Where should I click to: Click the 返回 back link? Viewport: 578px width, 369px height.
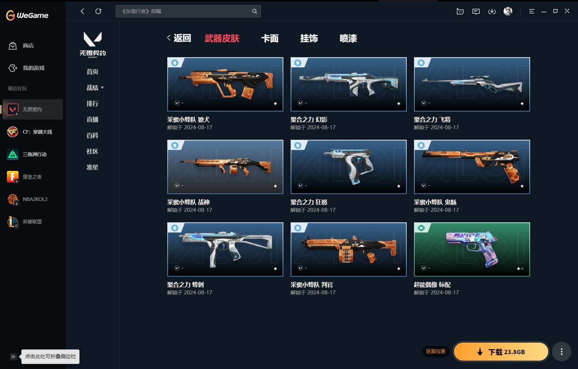coord(179,38)
